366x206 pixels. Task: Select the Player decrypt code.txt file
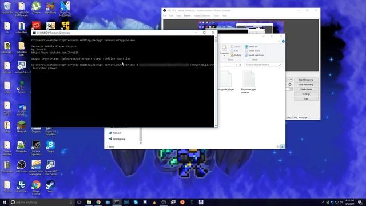(249, 82)
